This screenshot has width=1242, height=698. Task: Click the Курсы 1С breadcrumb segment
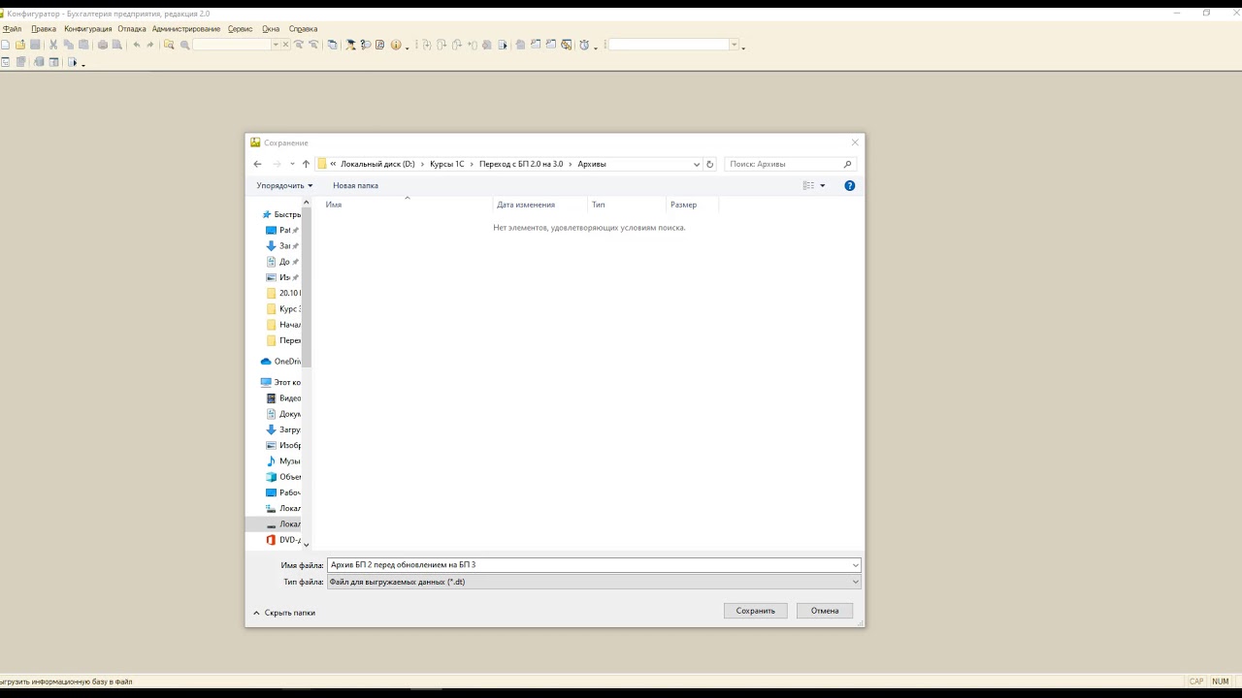(447, 164)
